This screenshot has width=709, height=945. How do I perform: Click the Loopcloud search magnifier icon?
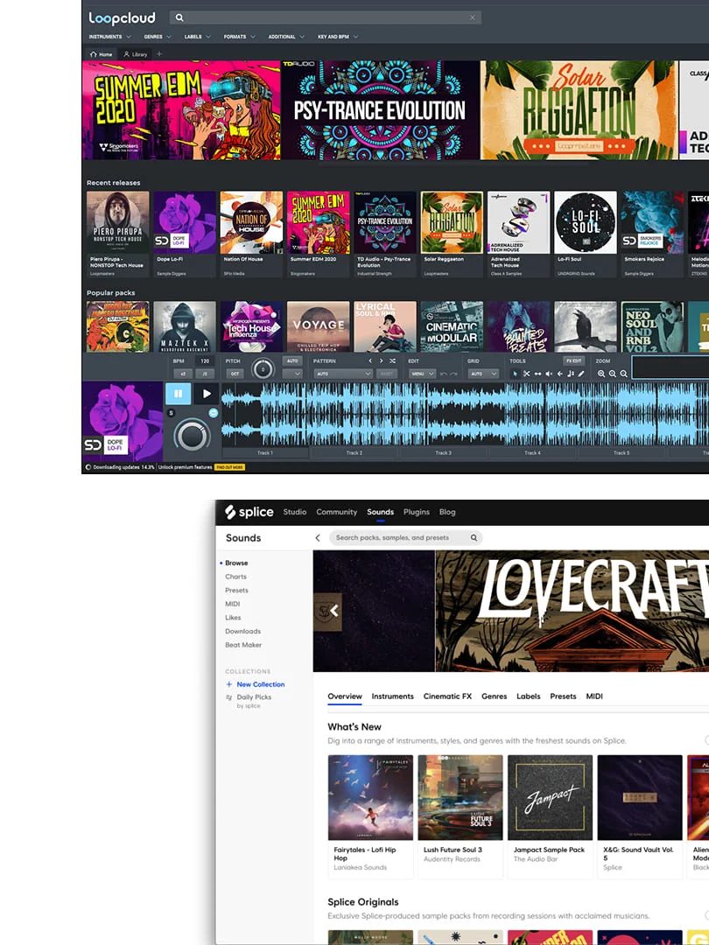(x=179, y=17)
